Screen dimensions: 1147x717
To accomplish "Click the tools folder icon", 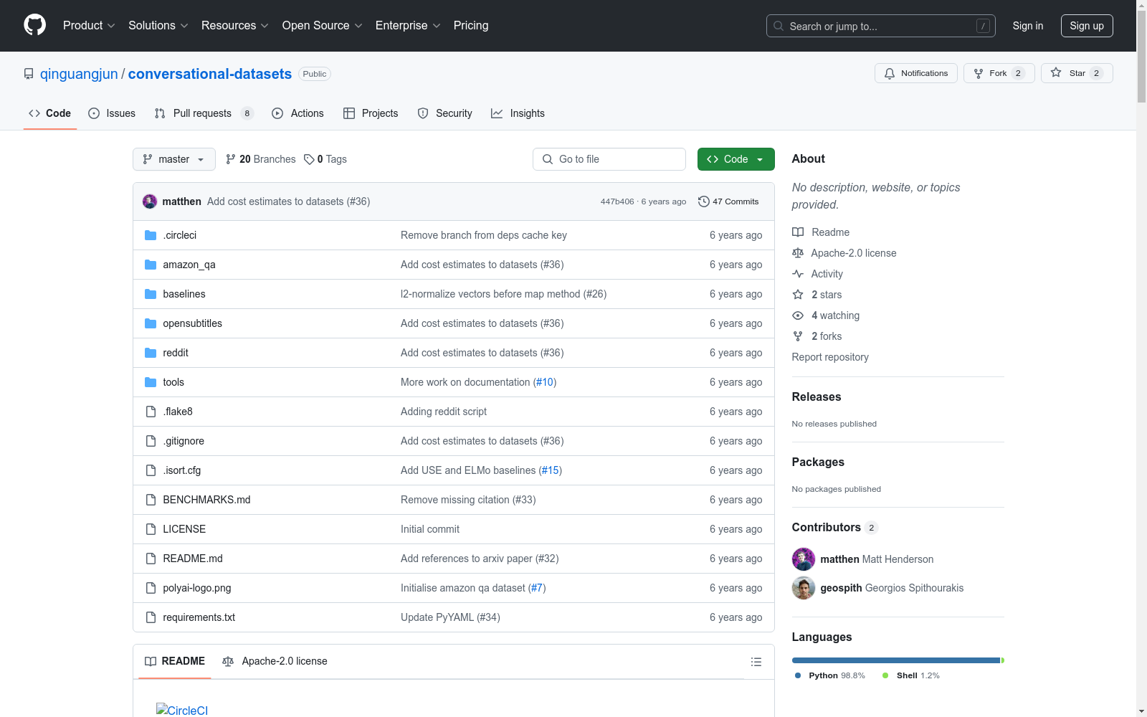I will point(151,382).
